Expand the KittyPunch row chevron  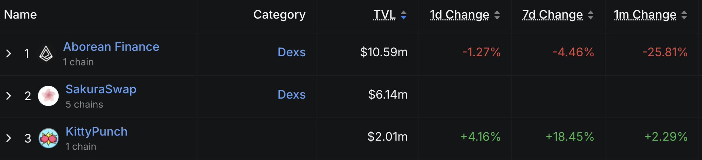pyautogui.click(x=9, y=138)
